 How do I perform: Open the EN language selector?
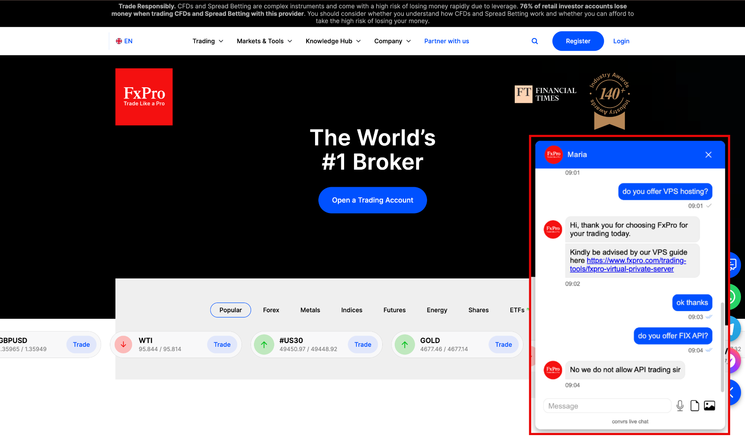click(x=124, y=41)
